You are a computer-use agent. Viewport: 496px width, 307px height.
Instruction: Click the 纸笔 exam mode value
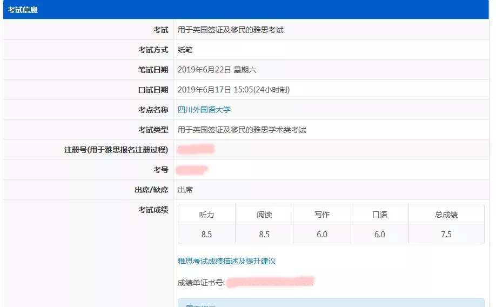185,50
